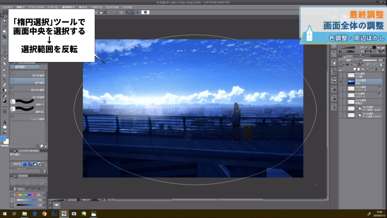Viewport: 387px width, 218px height.
Task: Show the 背景白 layer visibility box
Action: [x=341, y=102]
